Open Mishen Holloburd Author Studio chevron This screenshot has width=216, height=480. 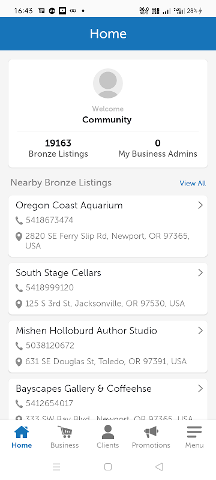tap(200, 331)
